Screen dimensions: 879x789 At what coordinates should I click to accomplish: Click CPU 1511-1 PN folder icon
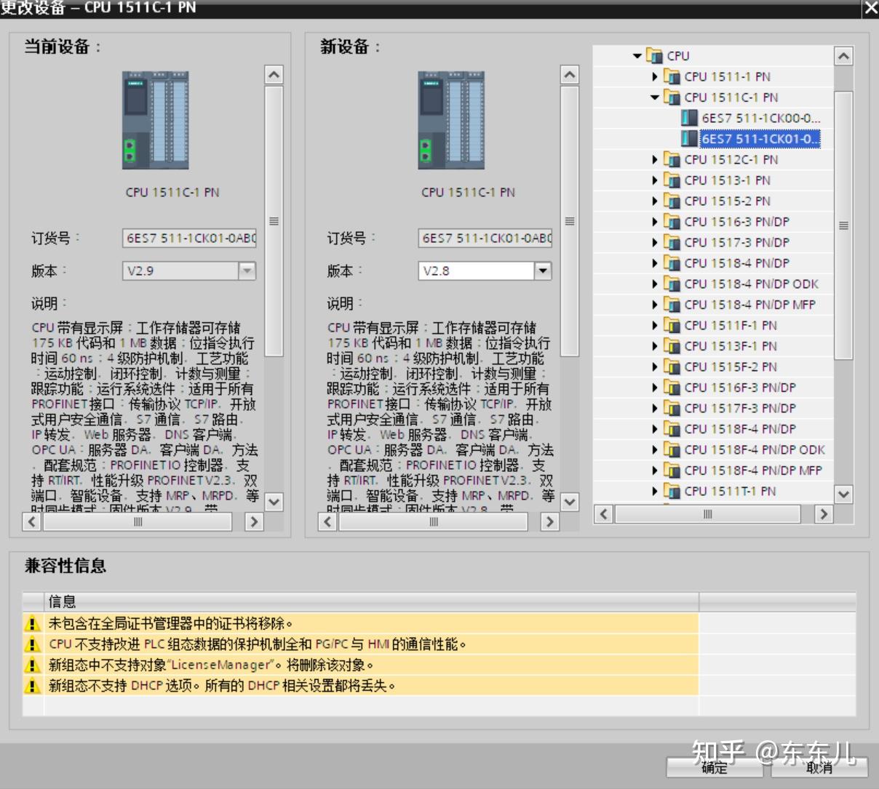(672, 76)
